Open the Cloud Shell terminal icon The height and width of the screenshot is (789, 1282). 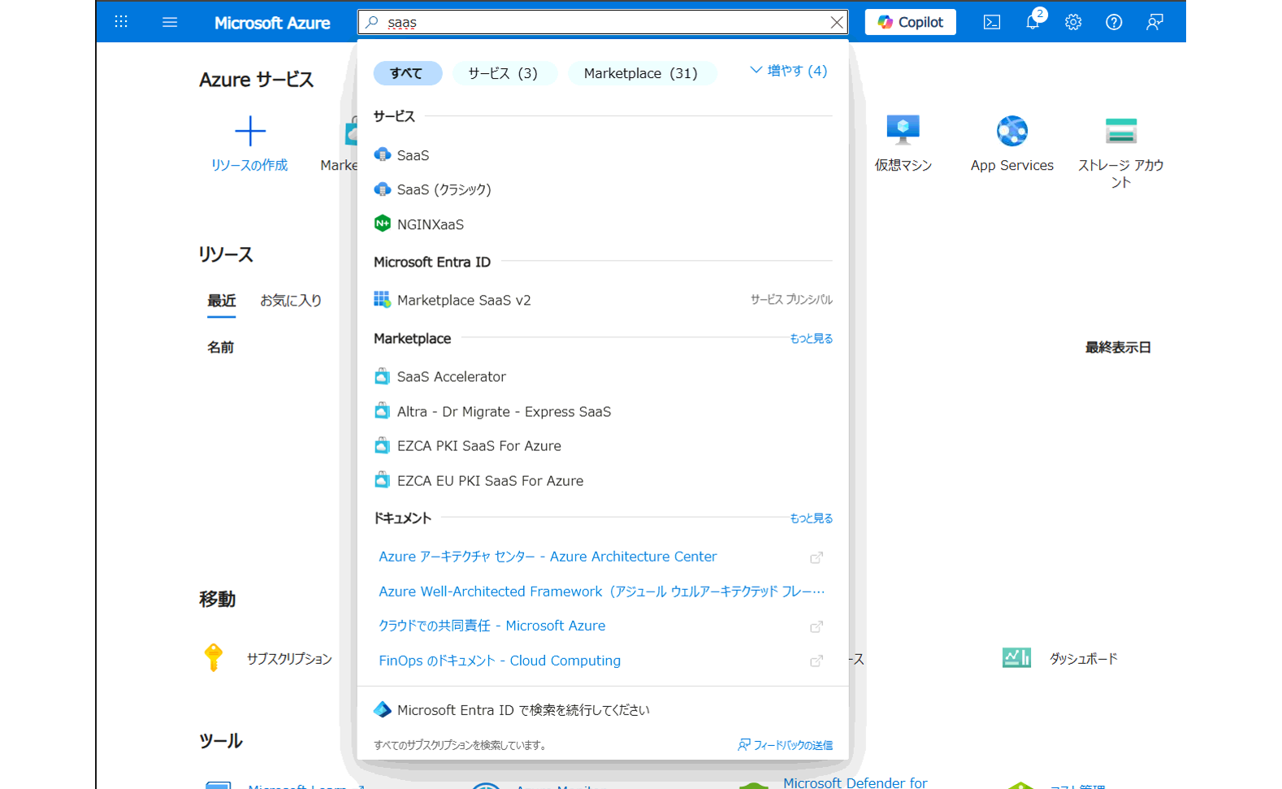pyautogui.click(x=991, y=22)
